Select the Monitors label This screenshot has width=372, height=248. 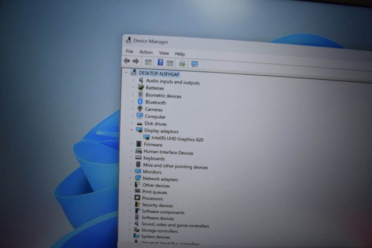click(x=152, y=172)
